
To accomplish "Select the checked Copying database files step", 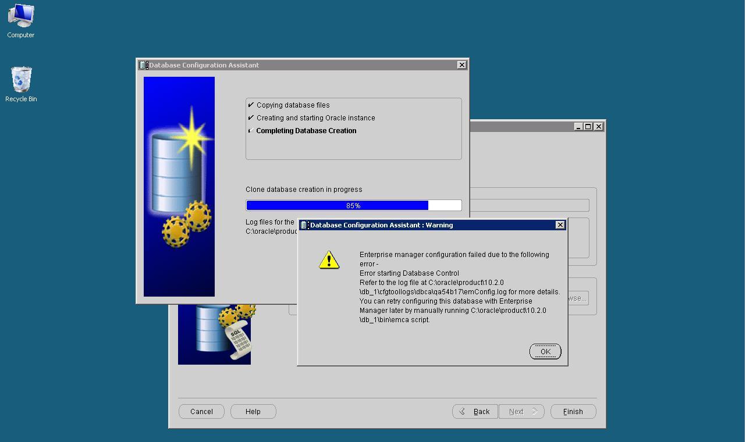I will pos(293,105).
